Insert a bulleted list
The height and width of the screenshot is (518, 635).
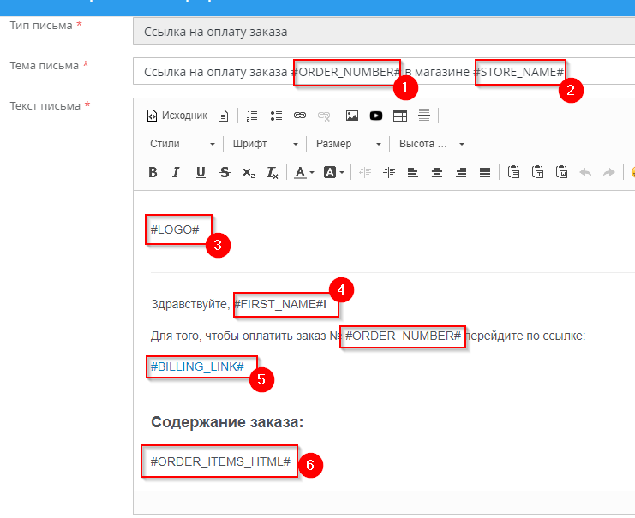(x=276, y=116)
